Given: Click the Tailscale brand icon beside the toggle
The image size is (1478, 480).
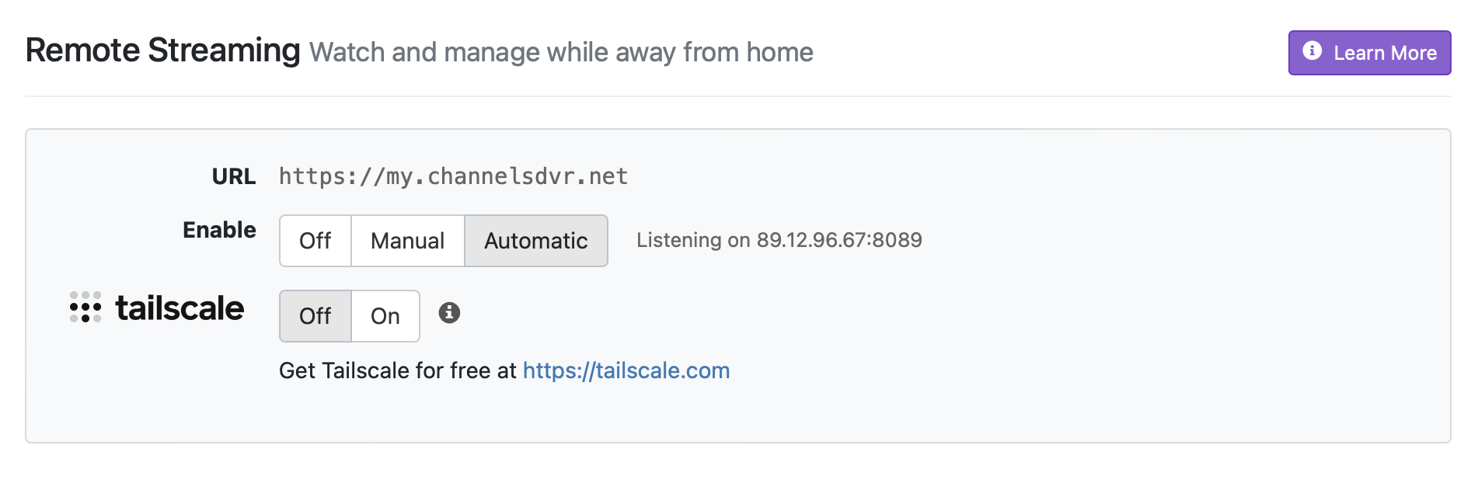Looking at the screenshot, I should click(x=85, y=308).
